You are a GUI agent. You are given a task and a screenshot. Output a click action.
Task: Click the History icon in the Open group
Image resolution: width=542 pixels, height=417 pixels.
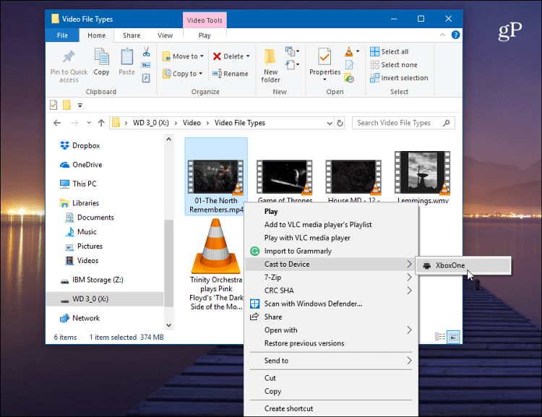[x=349, y=78]
